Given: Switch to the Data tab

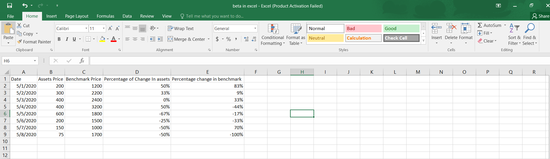Looking at the screenshot, I should click(x=127, y=16).
